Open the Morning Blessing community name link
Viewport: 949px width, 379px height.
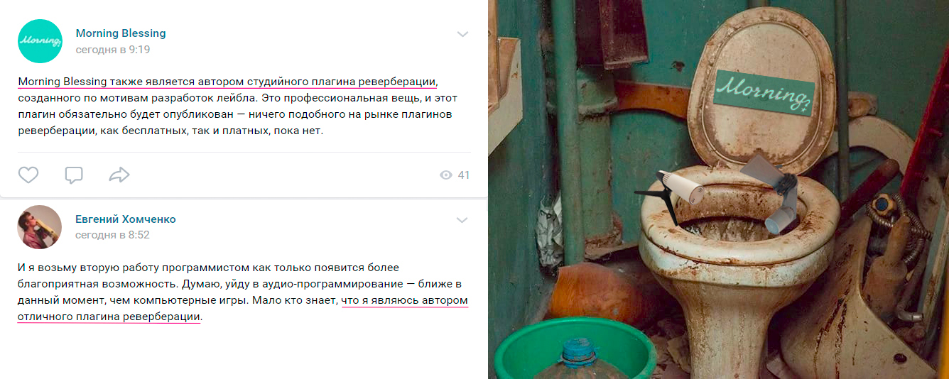121,33
